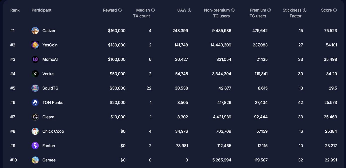The image size is (346, 168).
Task: Select the Rank column header
Action: pyautogui.click(x=15, y=10)
